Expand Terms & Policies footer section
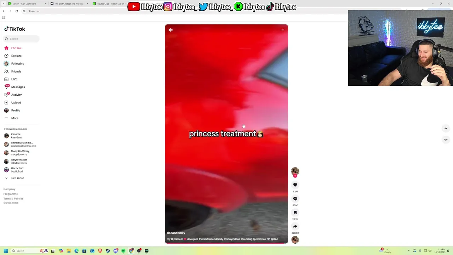Image resolution: width=453 pixels, height=255 pixels. 13,199
